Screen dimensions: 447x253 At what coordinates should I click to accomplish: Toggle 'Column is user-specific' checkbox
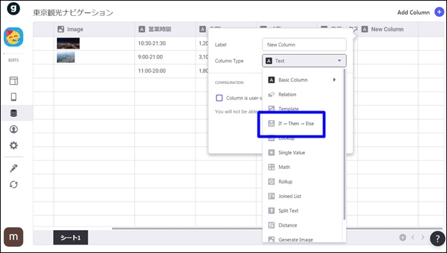coord(219,98)
